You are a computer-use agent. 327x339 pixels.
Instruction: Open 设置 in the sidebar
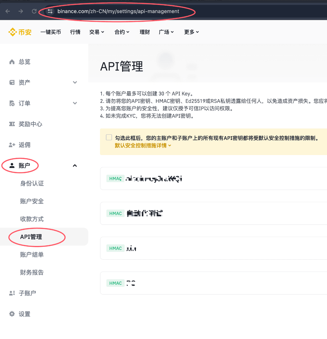pos(24,314)
